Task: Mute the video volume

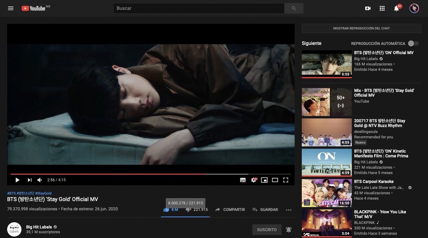Action: click(40, 180)
